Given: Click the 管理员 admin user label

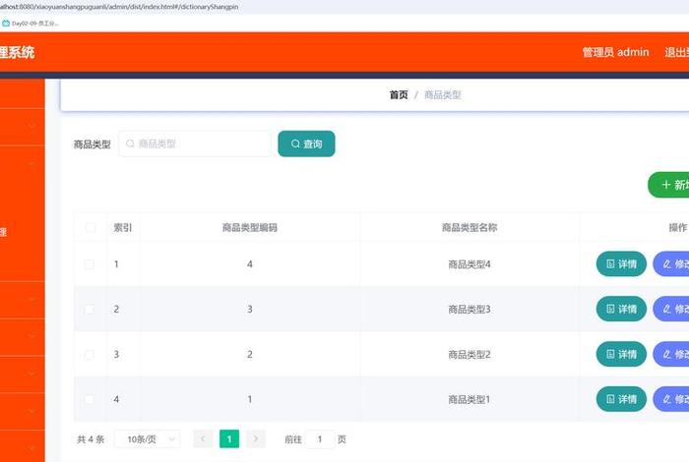Looking at the screenshot, I should [615, 52].
